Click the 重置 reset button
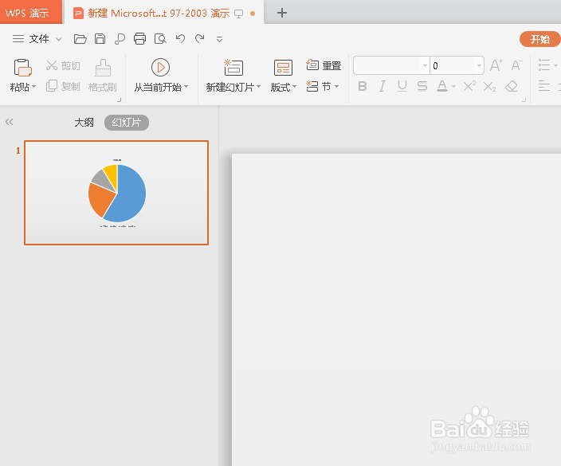The image size is (561, 466). (x=324, y=65)
